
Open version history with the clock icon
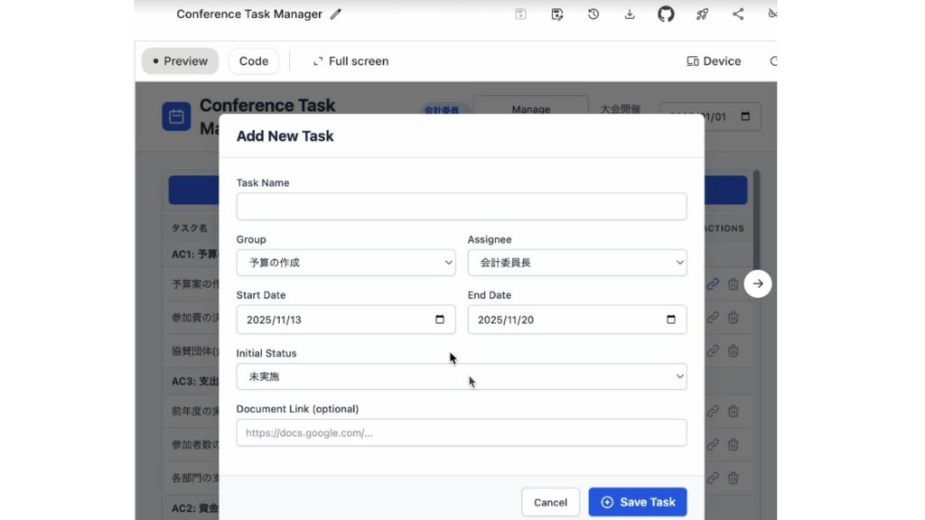tap(593, 14)
